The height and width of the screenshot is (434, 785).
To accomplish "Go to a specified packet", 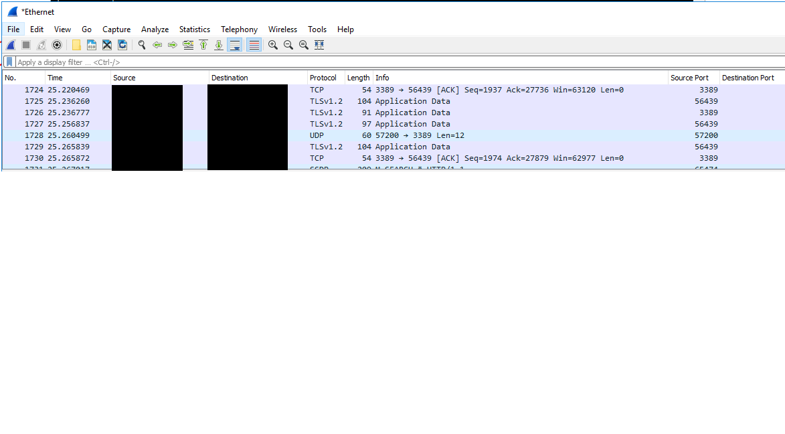I will click(x=188, y=45).
